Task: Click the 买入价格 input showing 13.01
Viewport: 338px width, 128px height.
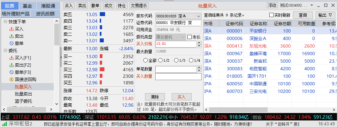Action: (176, 44)
